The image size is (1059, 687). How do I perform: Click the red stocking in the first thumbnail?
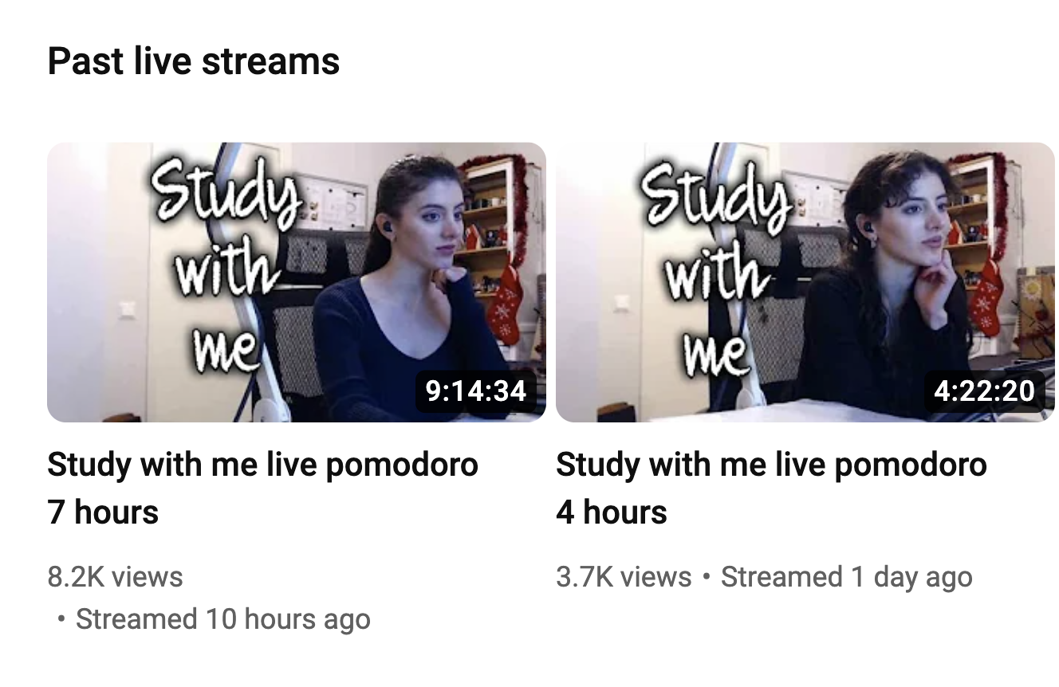506,306
